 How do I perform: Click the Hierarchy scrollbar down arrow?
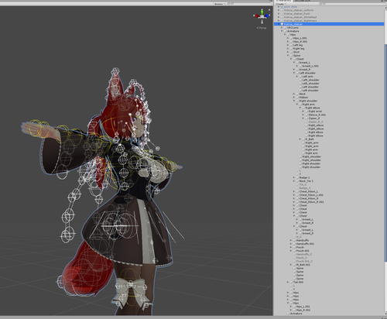(x=385, y=314)
